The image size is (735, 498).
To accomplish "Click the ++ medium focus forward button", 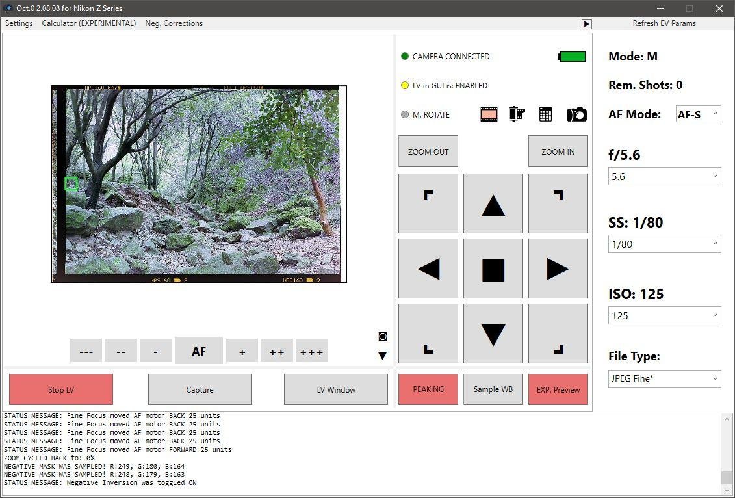I will 277,351.
